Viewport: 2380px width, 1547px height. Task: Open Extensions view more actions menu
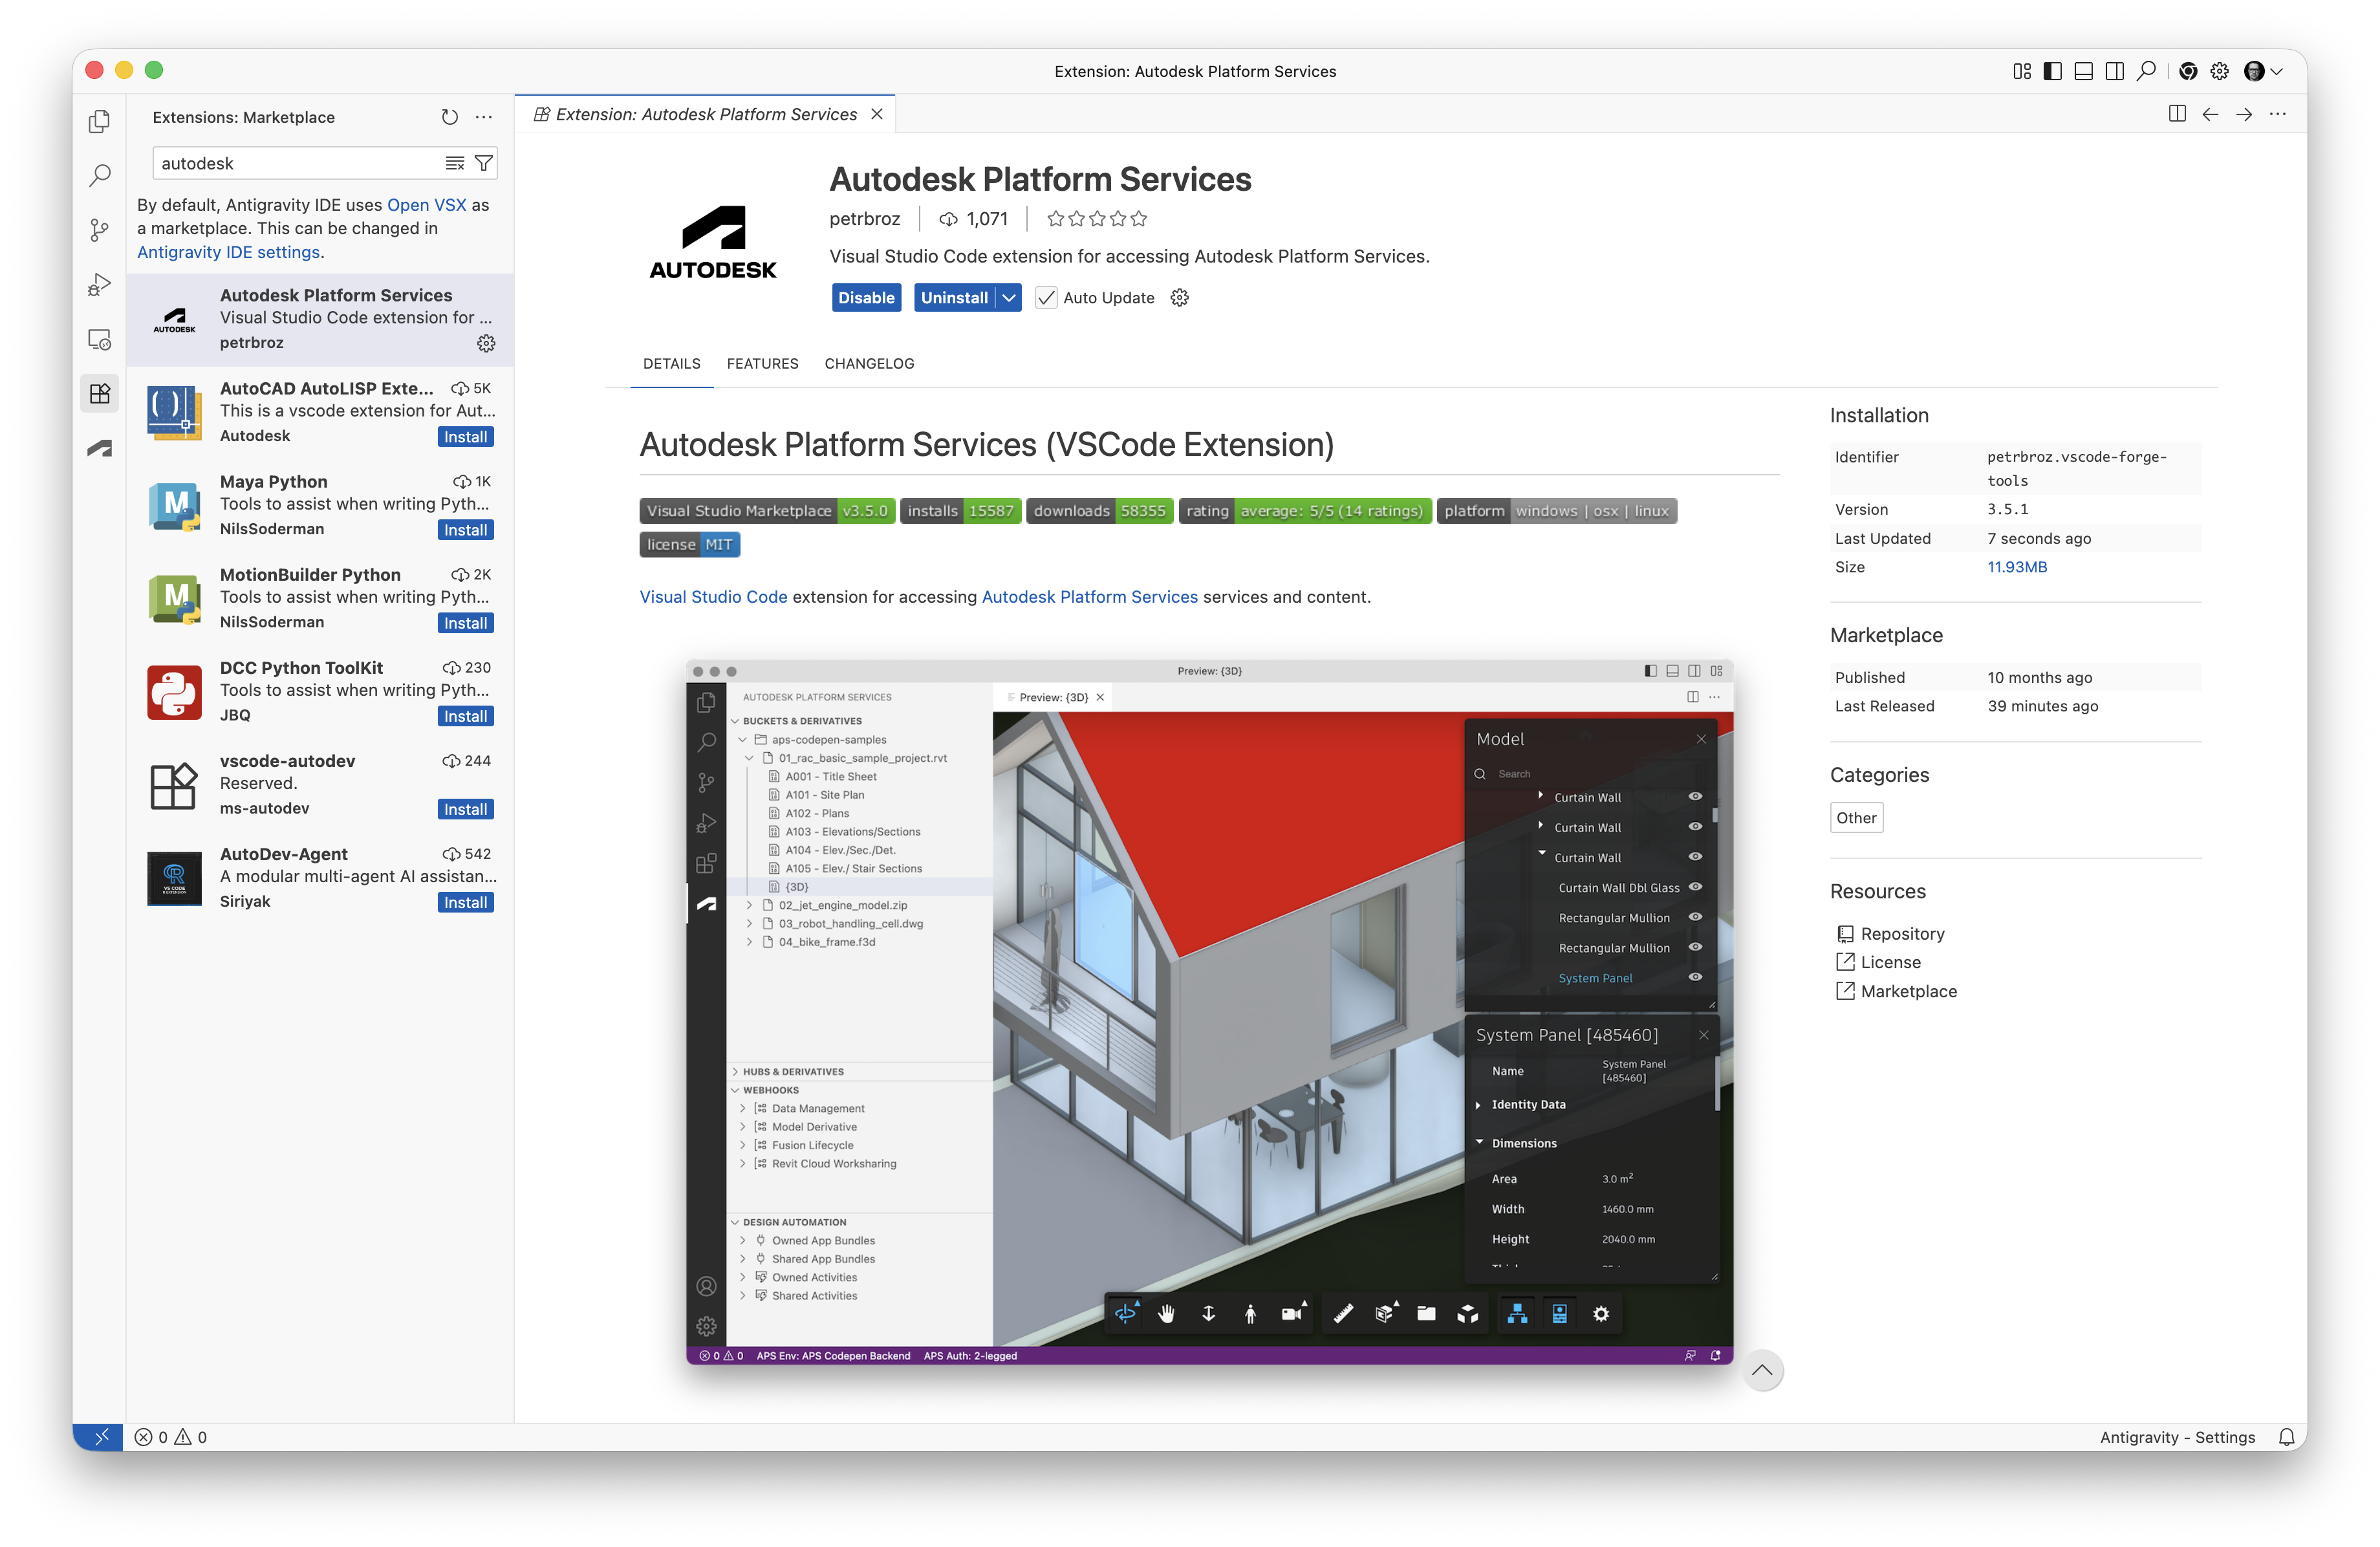(x=484, y=117)
